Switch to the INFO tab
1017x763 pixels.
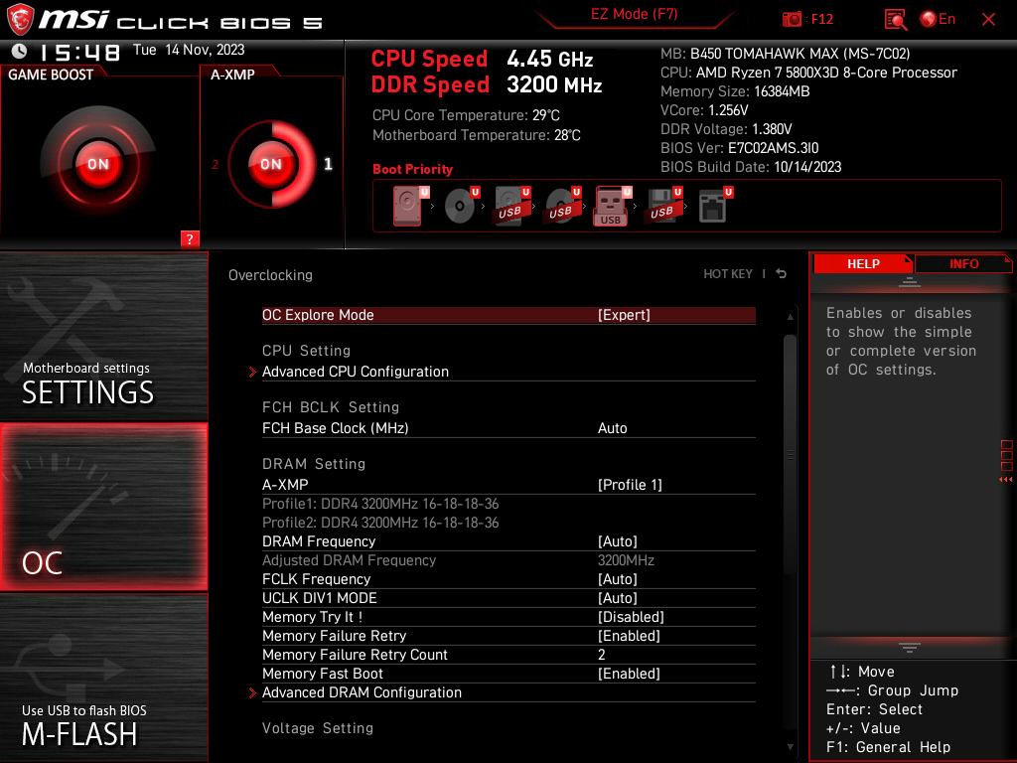(963, 263)
